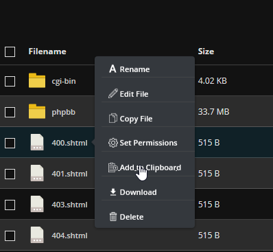Click the 401.shtml file name
Screen dimensions: 273x252
point(69,174)
